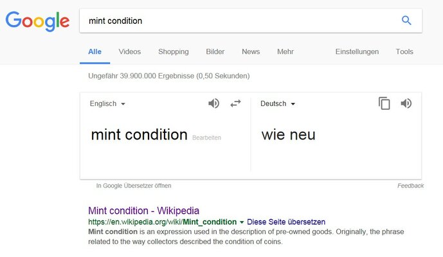Click the blue search magnifier icon
The width and height of the screenshot is (443, 257).
pos(406,21)
